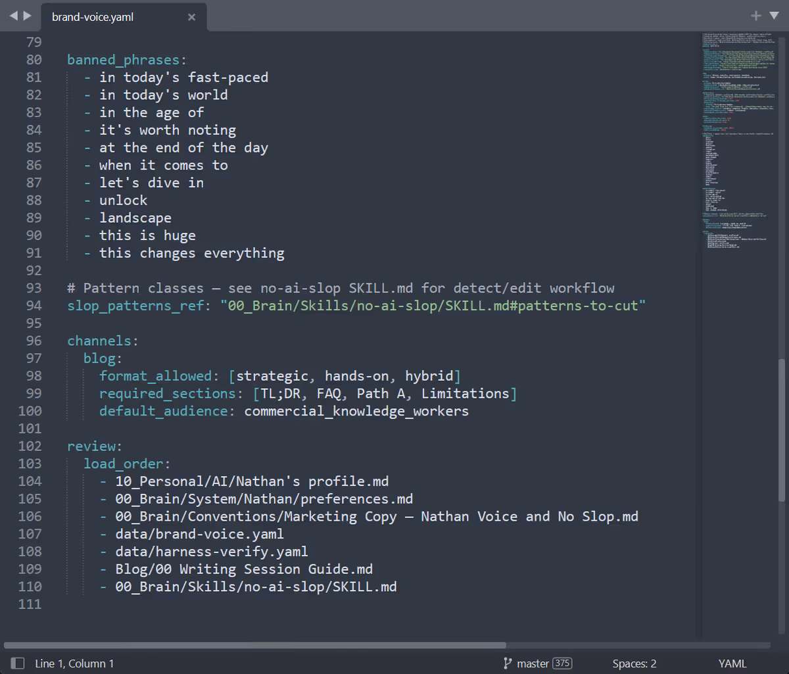Screen dimensions: 789x674
Task: Click the default_audience key
Action: point(164,411)
